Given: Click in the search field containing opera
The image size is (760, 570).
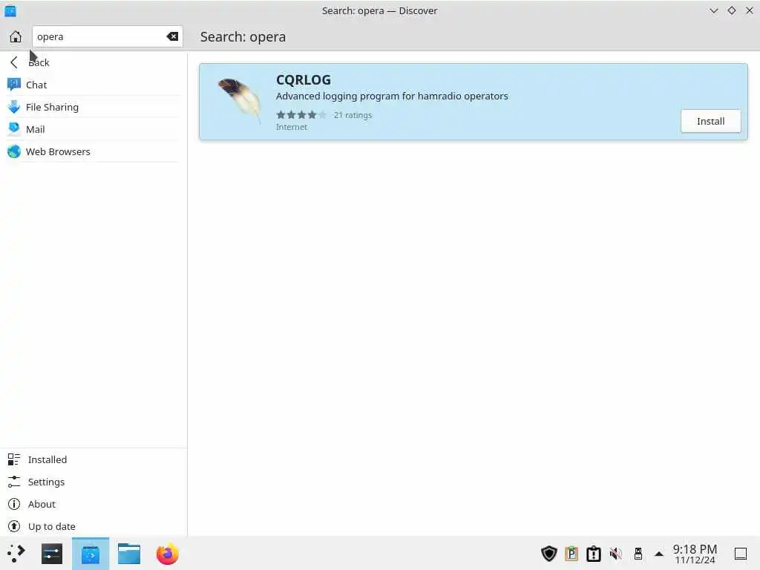Looking at the screenshot, I should (x=107, y=36).
